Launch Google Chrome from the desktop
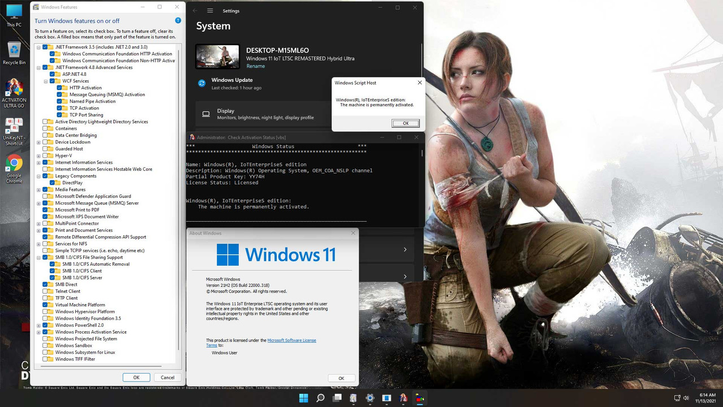The width and height of the screenshot is (723, 407). pyautogui.click(x=14, y=169)
